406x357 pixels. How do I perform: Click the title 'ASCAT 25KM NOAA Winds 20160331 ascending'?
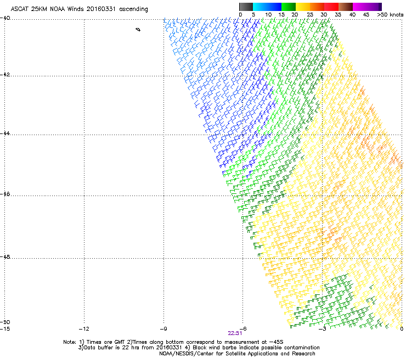point(79,9)
